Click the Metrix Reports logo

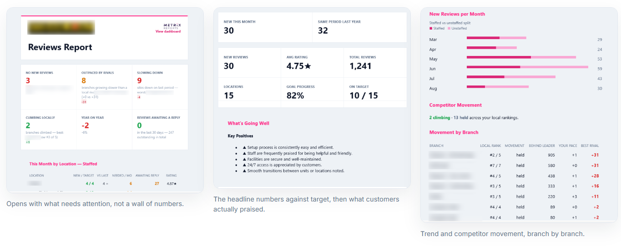172,25
